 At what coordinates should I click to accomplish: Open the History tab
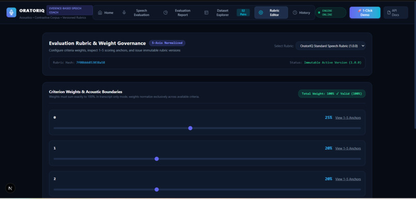pos(301,13)
